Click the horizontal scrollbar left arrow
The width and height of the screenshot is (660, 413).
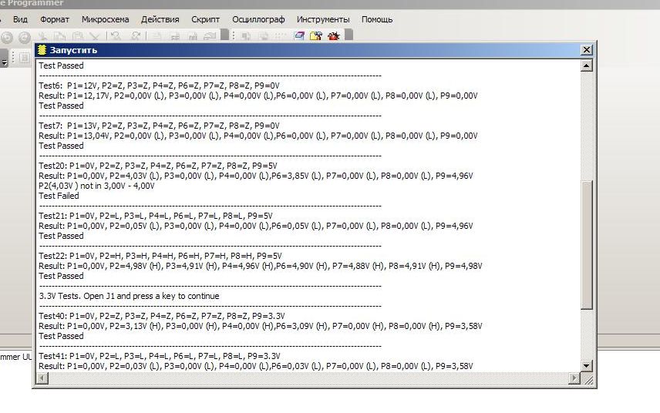(42, 378)
